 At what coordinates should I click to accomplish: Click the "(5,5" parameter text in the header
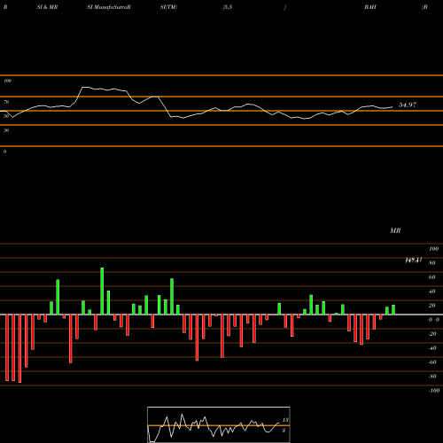click(228, 7)
